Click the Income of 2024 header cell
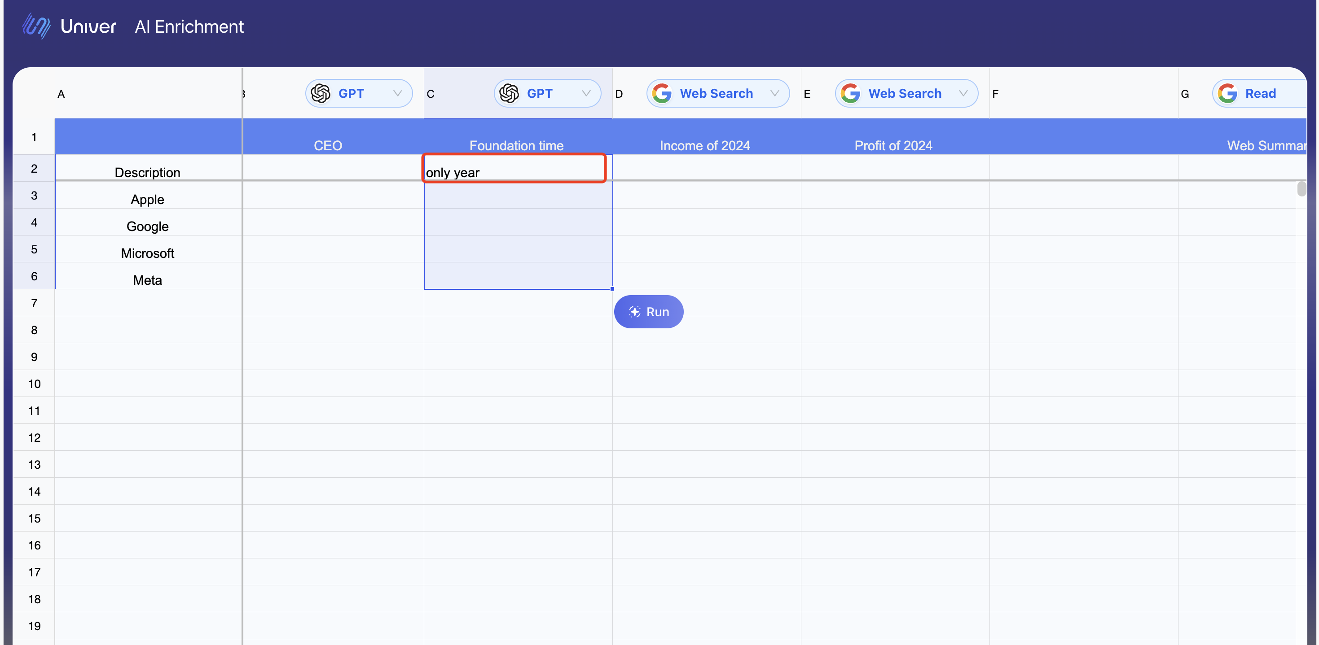Viewport: 1319px width, 645px height. 707,137
